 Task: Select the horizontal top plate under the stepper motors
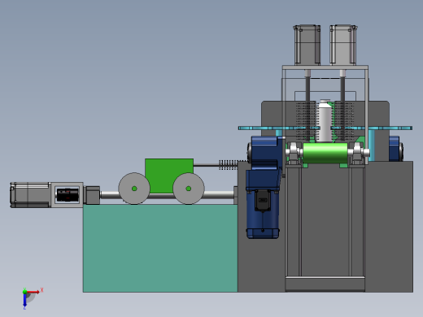(325, 67)
